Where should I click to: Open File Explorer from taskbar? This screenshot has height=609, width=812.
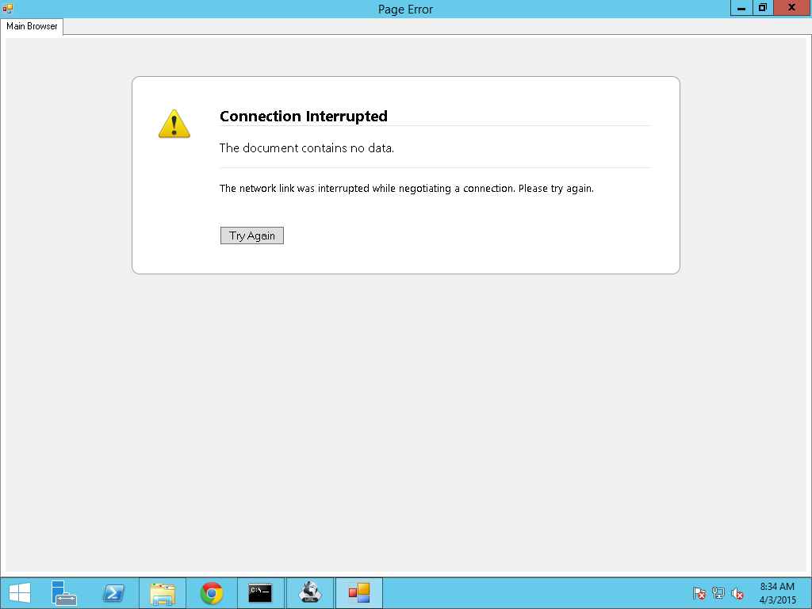(x=163, y=593)
